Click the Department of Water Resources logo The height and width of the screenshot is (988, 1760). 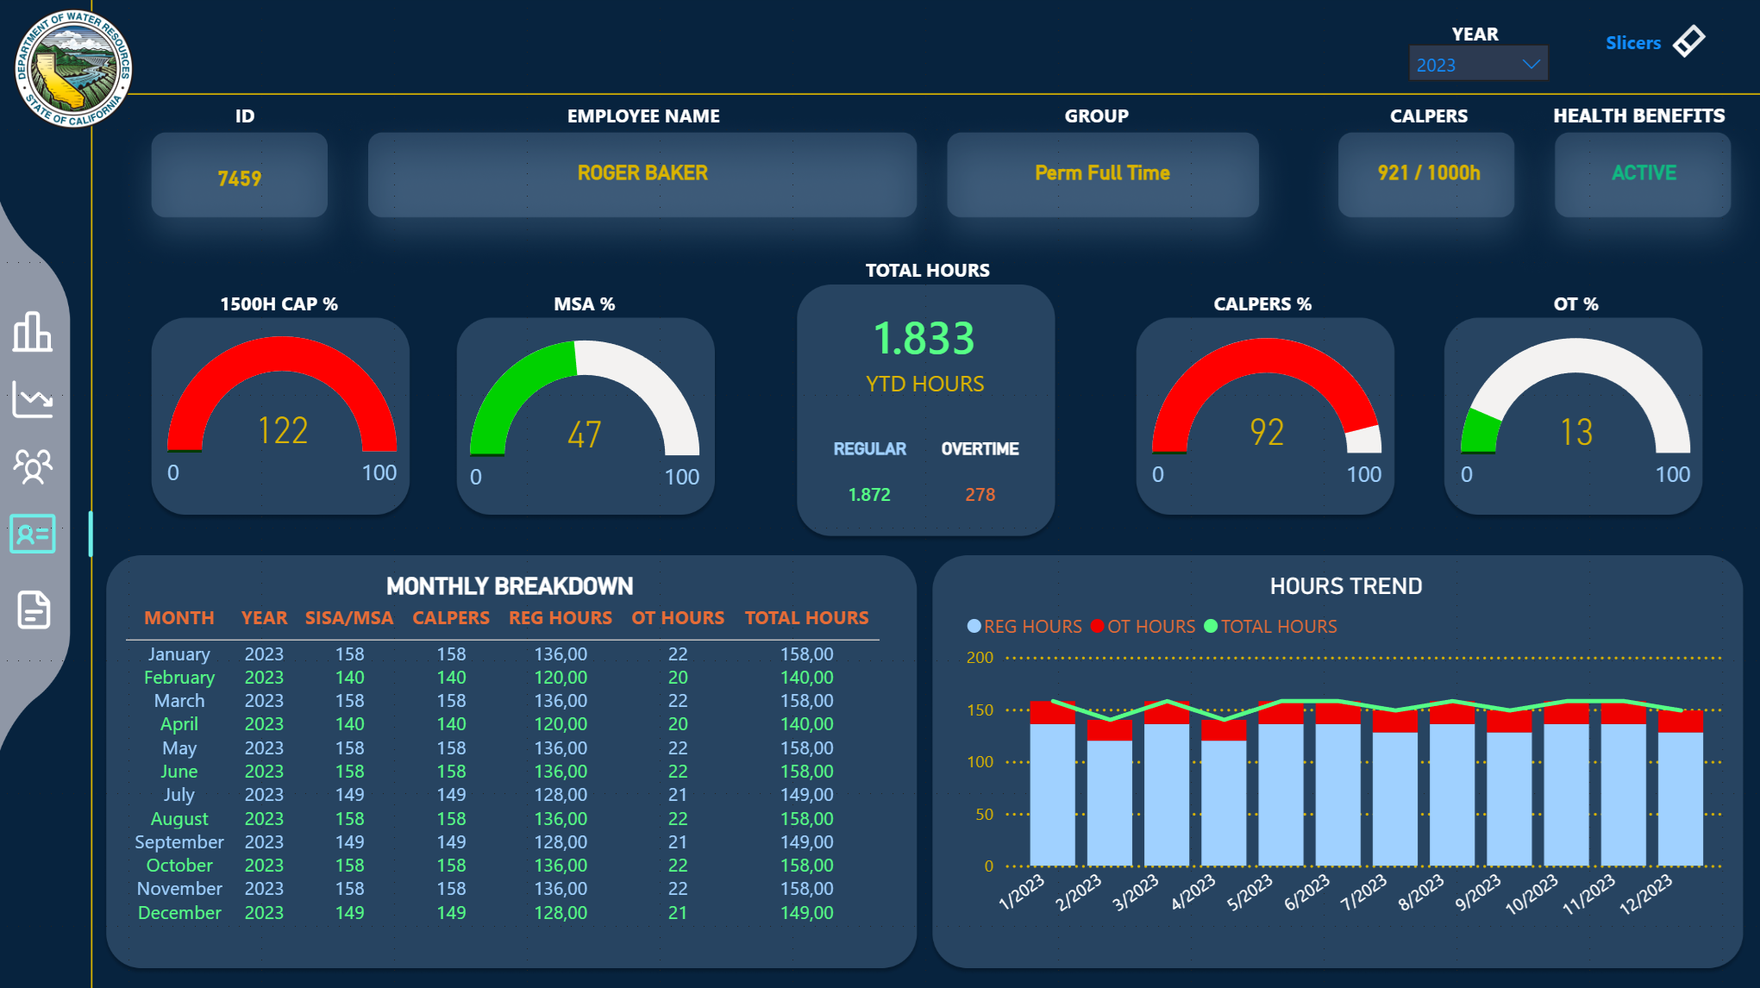pos(73,69)
